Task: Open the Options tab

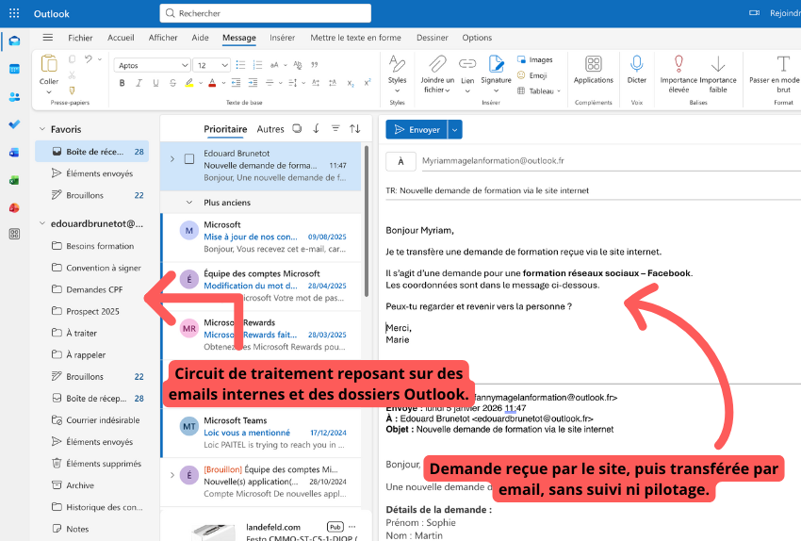Action: pyautogui.click(x=477, y=38)
